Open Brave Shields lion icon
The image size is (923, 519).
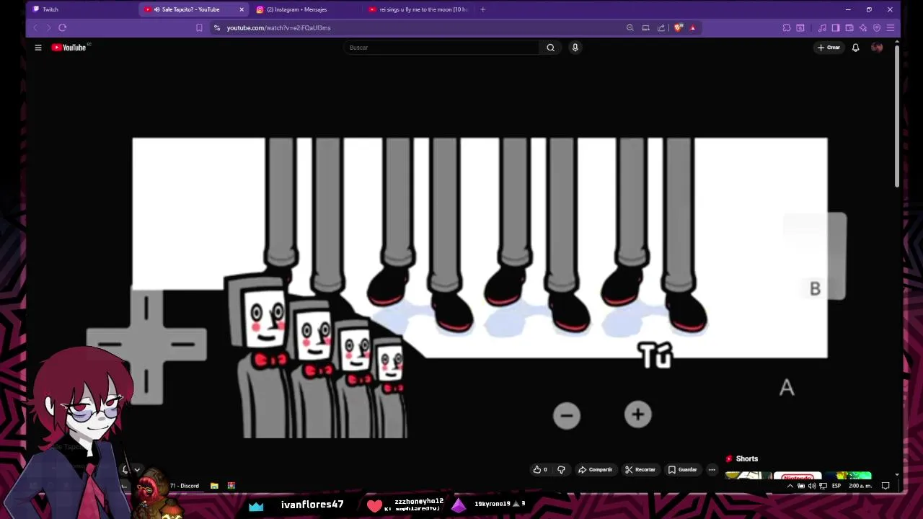coord(679,27)
